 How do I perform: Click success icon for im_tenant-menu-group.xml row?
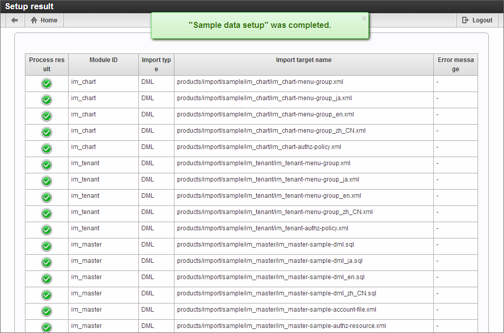click(47, 165)
